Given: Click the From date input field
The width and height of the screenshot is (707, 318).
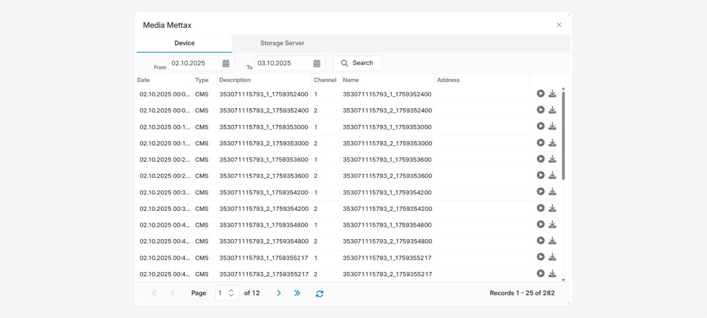Looking at the screenshot, I should pyautogui.click(x=194, y=64).
